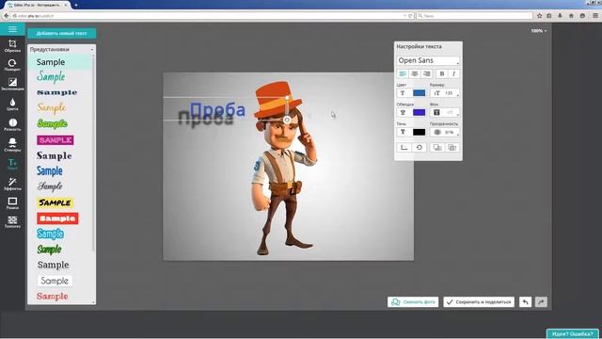Choose the yellow highlighted SAMPLE preset
This screenshot has width=602, height=339.
click(55, 202)
